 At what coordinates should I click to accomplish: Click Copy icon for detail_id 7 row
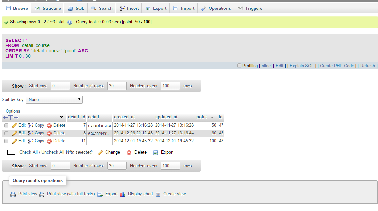[x=31, y=126]
